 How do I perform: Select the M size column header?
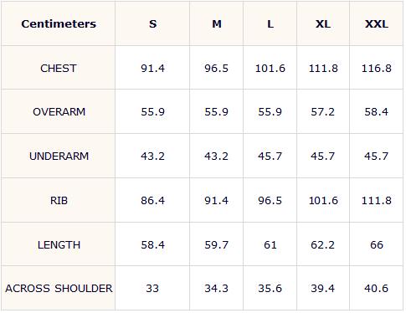click(217, 24)
